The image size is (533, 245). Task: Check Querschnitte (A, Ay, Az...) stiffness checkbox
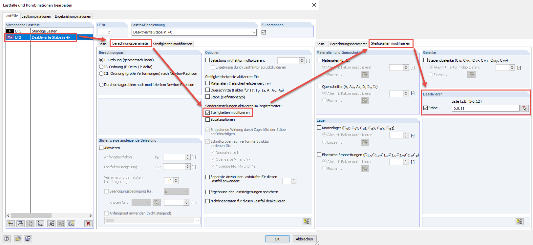tap(319, 86)
